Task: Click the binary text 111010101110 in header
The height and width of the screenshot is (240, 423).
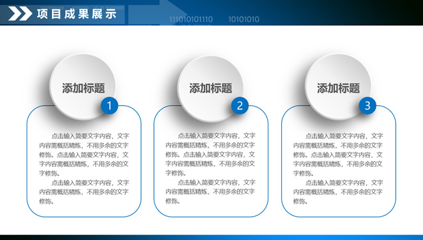Action: point(191,19)
